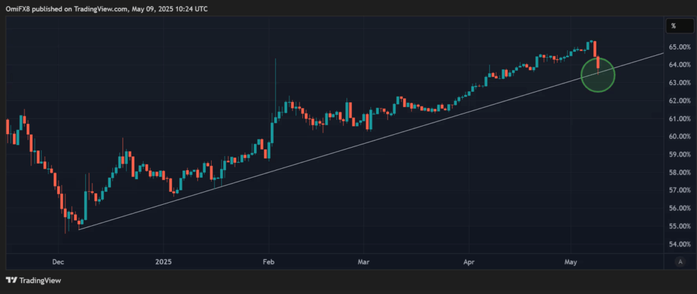Open the TradingView logo link
The height and width of the screenshot is (294, 697).
click(x=33, y=280)
